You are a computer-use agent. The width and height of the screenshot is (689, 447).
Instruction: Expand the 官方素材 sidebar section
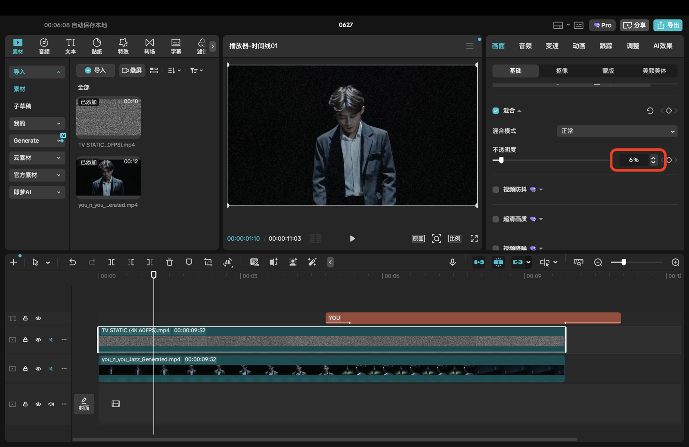click(x=37, y=175)
